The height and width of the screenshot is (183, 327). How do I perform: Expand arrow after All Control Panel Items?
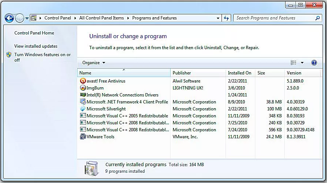128,18
